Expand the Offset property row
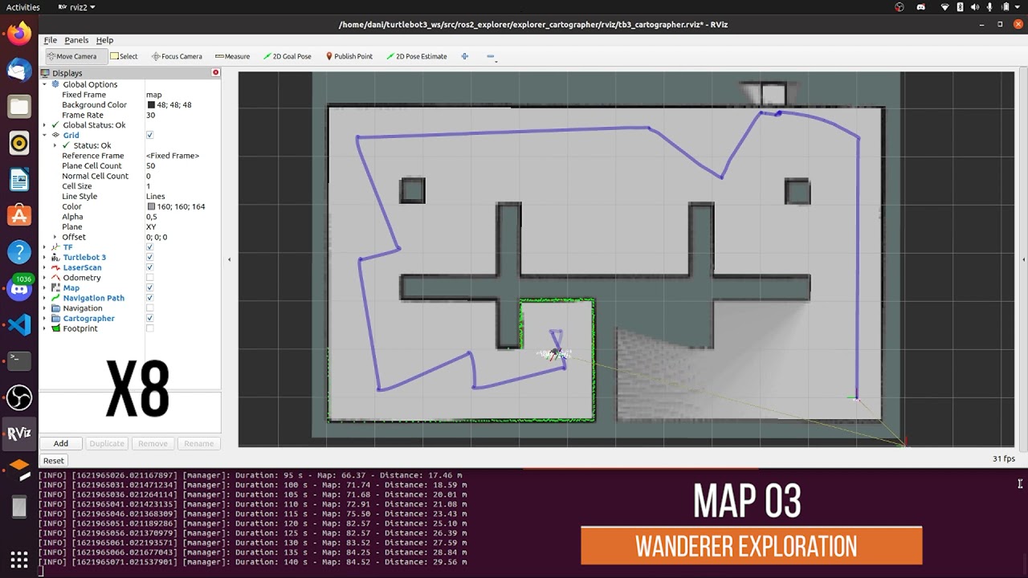 point(55,237)
